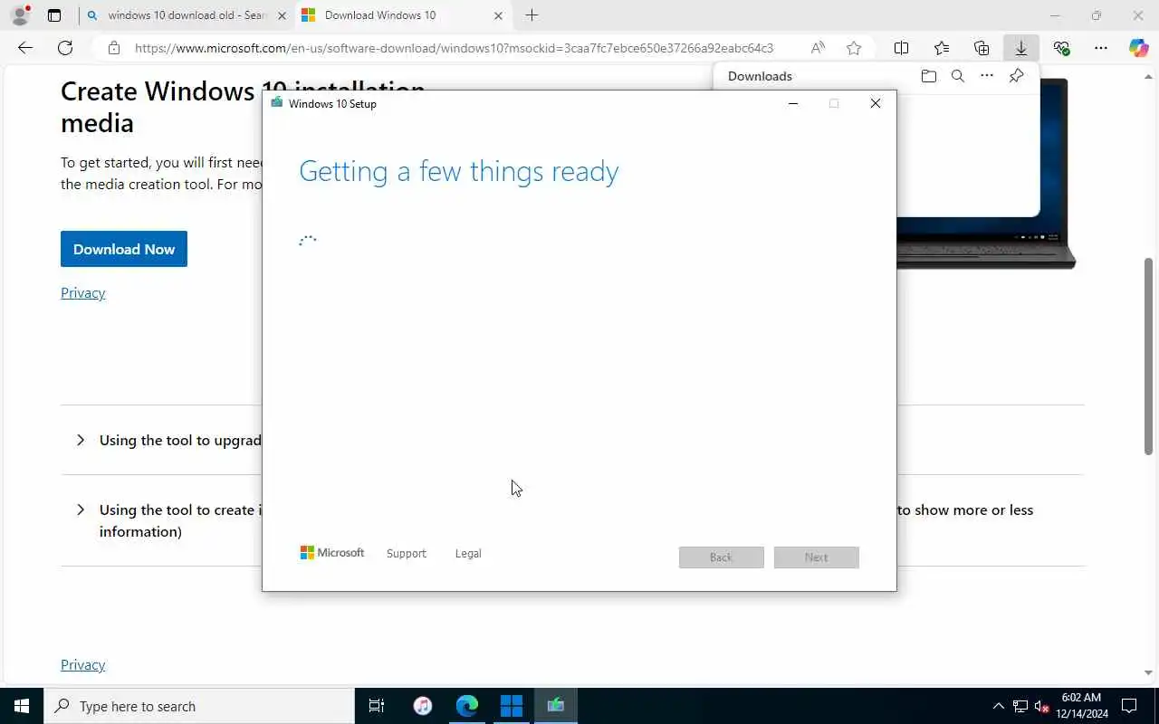Screen dimensions: 1159x724
Task: Open Task View on the taskbar
Action: tap(377, 706)
